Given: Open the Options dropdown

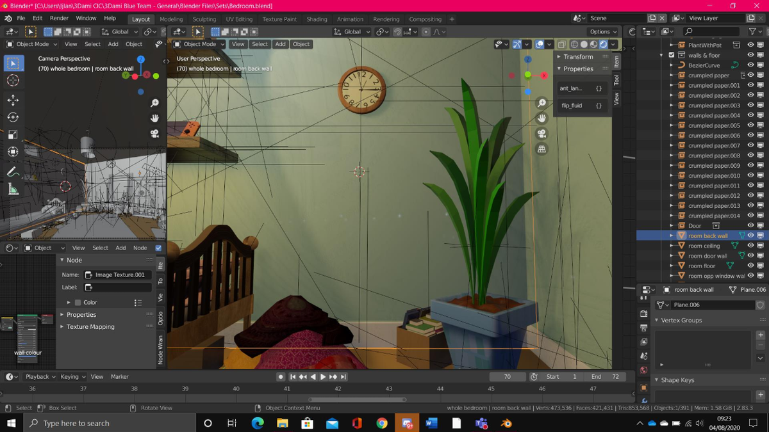Looking at the screenshot, I should tap(603, 31).
